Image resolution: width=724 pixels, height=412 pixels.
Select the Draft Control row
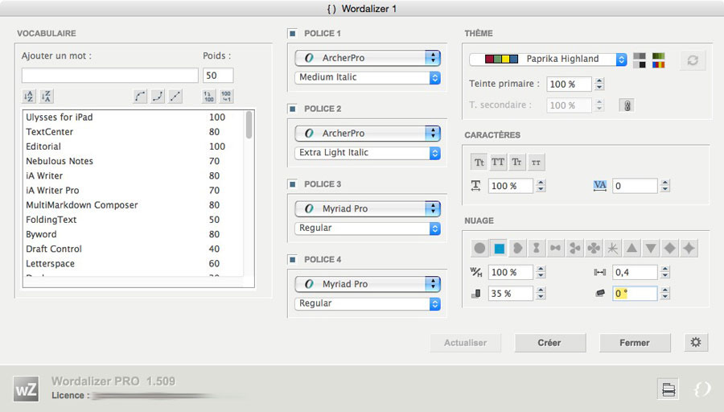(x=133, y=249)
